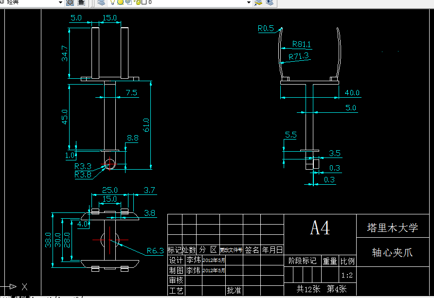Screen dimensions: 434x298
Task: Click the 批准 cell
Action: click(234, 290)
